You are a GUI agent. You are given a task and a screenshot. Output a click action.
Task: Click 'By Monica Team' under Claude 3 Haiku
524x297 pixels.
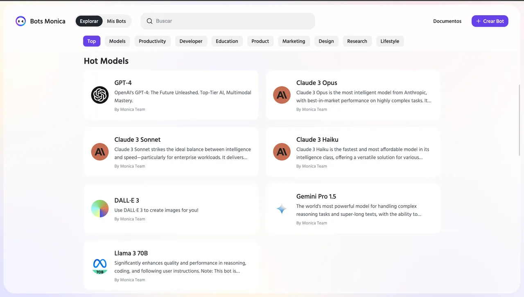click(x=312, y=166)
